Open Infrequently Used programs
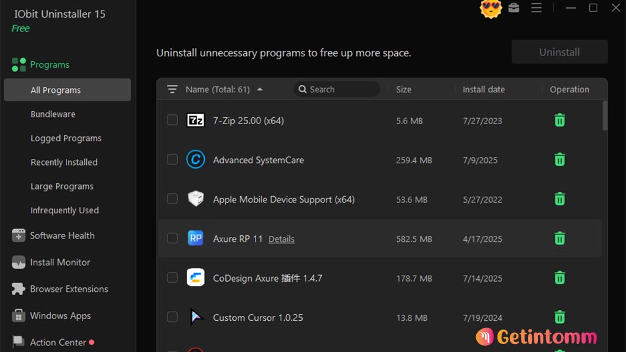 point(65,210)
